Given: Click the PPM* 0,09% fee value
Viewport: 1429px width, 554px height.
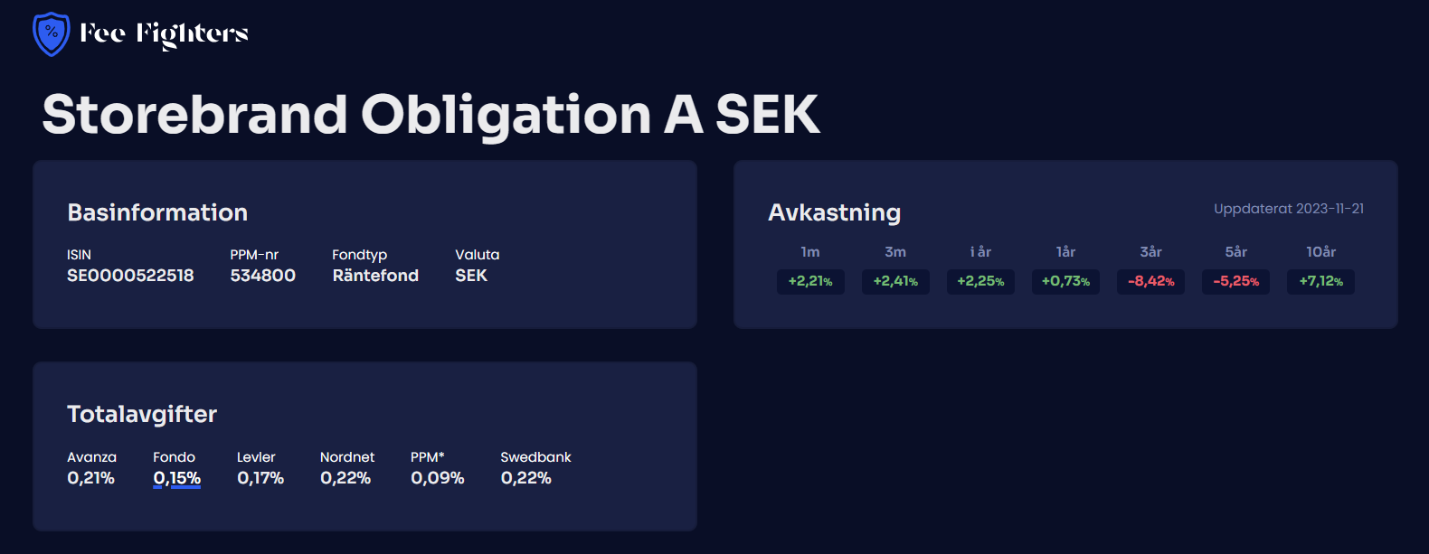Looking at the screenshot, I should coord(438,478).
